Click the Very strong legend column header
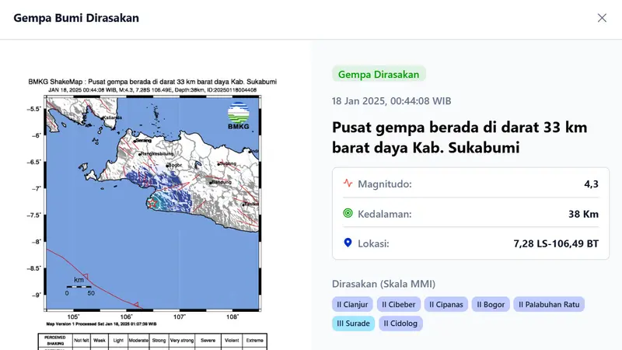Image resolution: width=622 pixels, height=350 pixels. 182,341
